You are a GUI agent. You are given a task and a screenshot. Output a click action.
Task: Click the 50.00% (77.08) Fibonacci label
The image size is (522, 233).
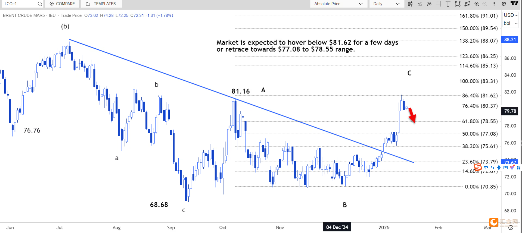[x=480, y=134]
